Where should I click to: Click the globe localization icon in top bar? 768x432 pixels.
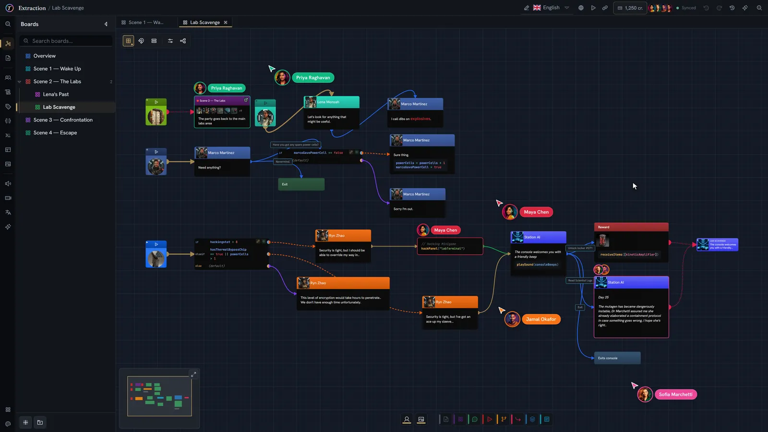click(x=581, y=8)
